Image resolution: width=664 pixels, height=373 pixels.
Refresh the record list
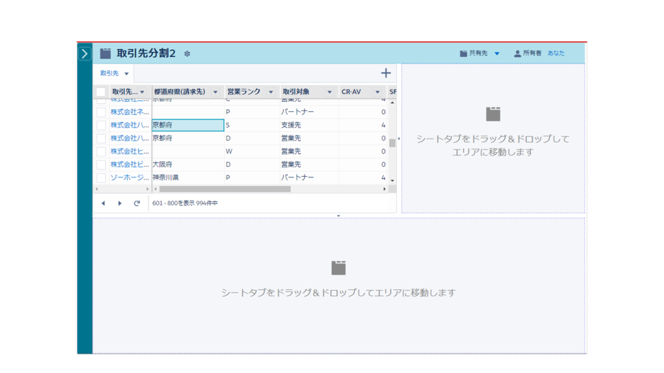pos(137,203)
